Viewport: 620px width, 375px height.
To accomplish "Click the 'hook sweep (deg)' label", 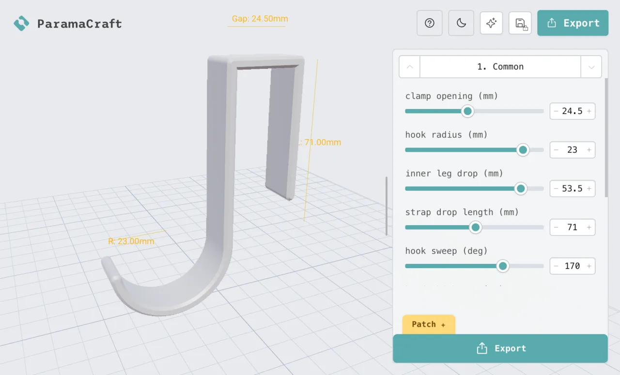I will click(447, 250).
